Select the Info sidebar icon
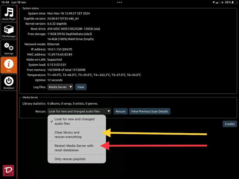239x179 pixels. click(9, 65)
